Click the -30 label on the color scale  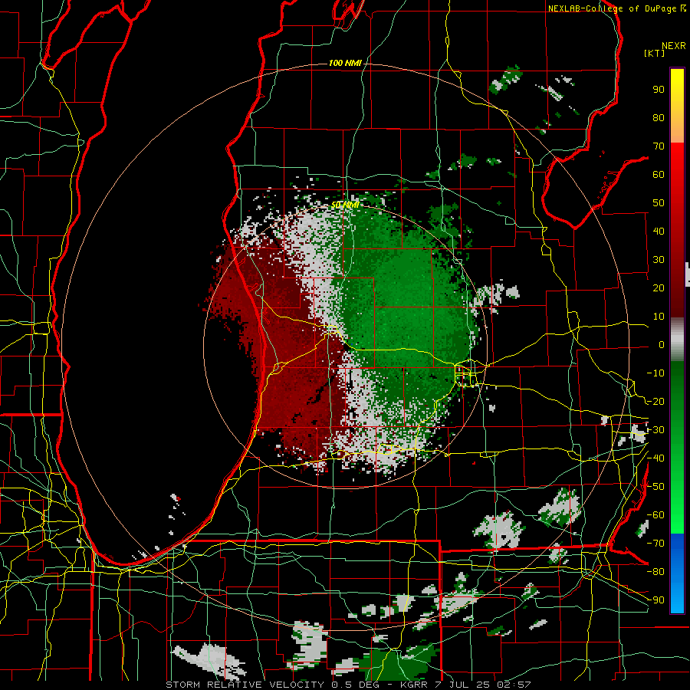pos(655,430)
